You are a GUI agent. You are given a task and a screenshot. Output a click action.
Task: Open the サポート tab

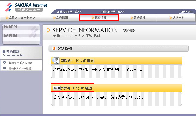click(x=176, y=18)
